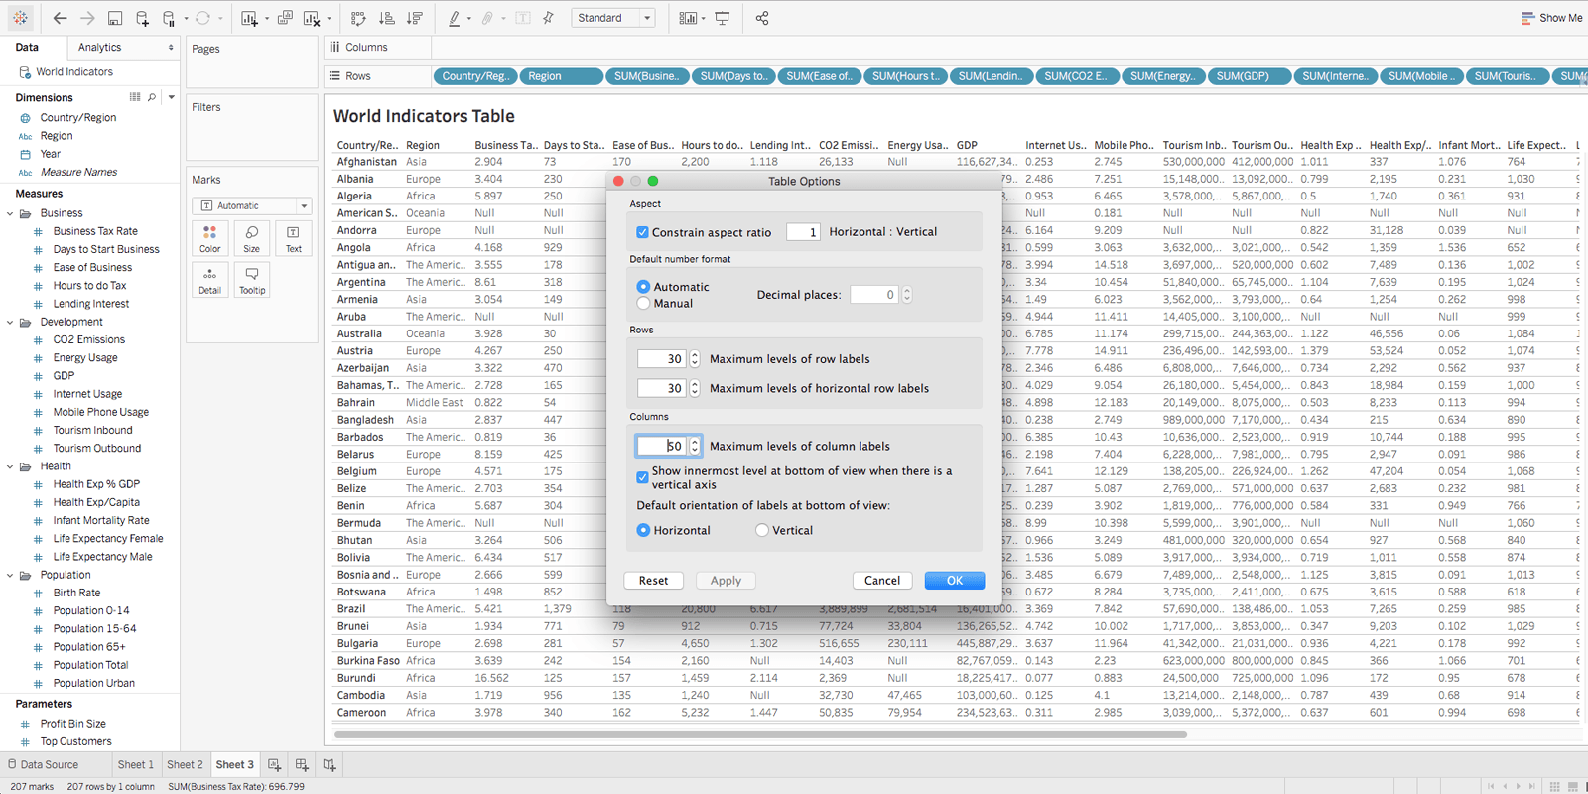Click New Dashboard tab icon at bottom

[302, 764]
